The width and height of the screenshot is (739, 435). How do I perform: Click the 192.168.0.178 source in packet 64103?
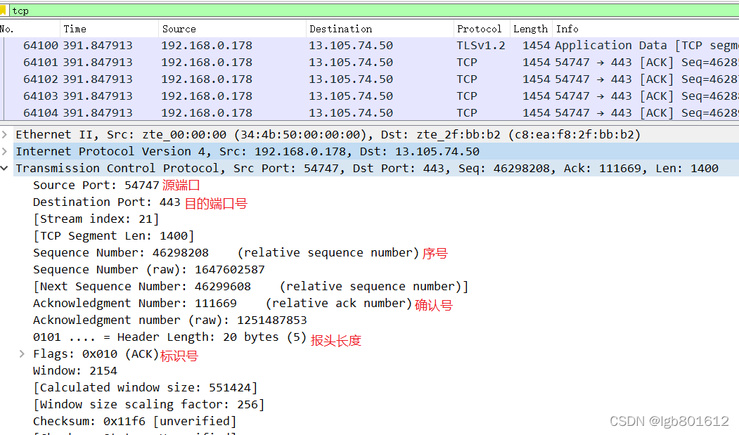pos(207,96)
